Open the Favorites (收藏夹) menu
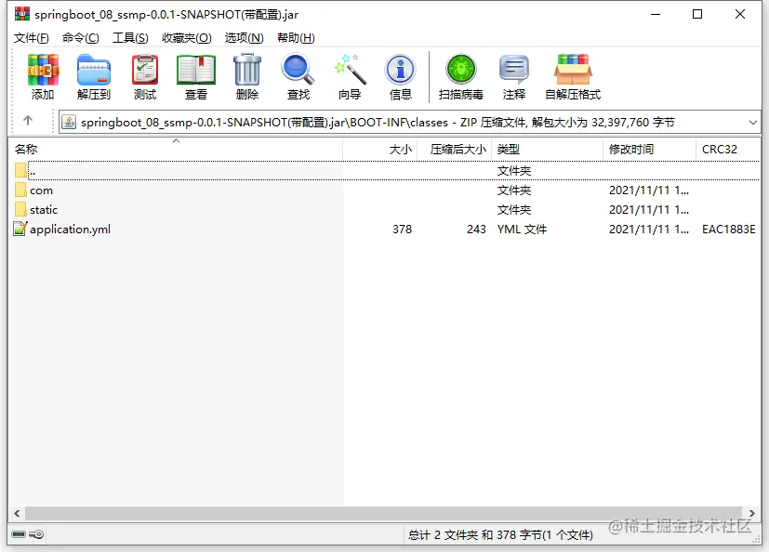The width and height of the screenshot is (769, 552). click(x=186, y=38)
